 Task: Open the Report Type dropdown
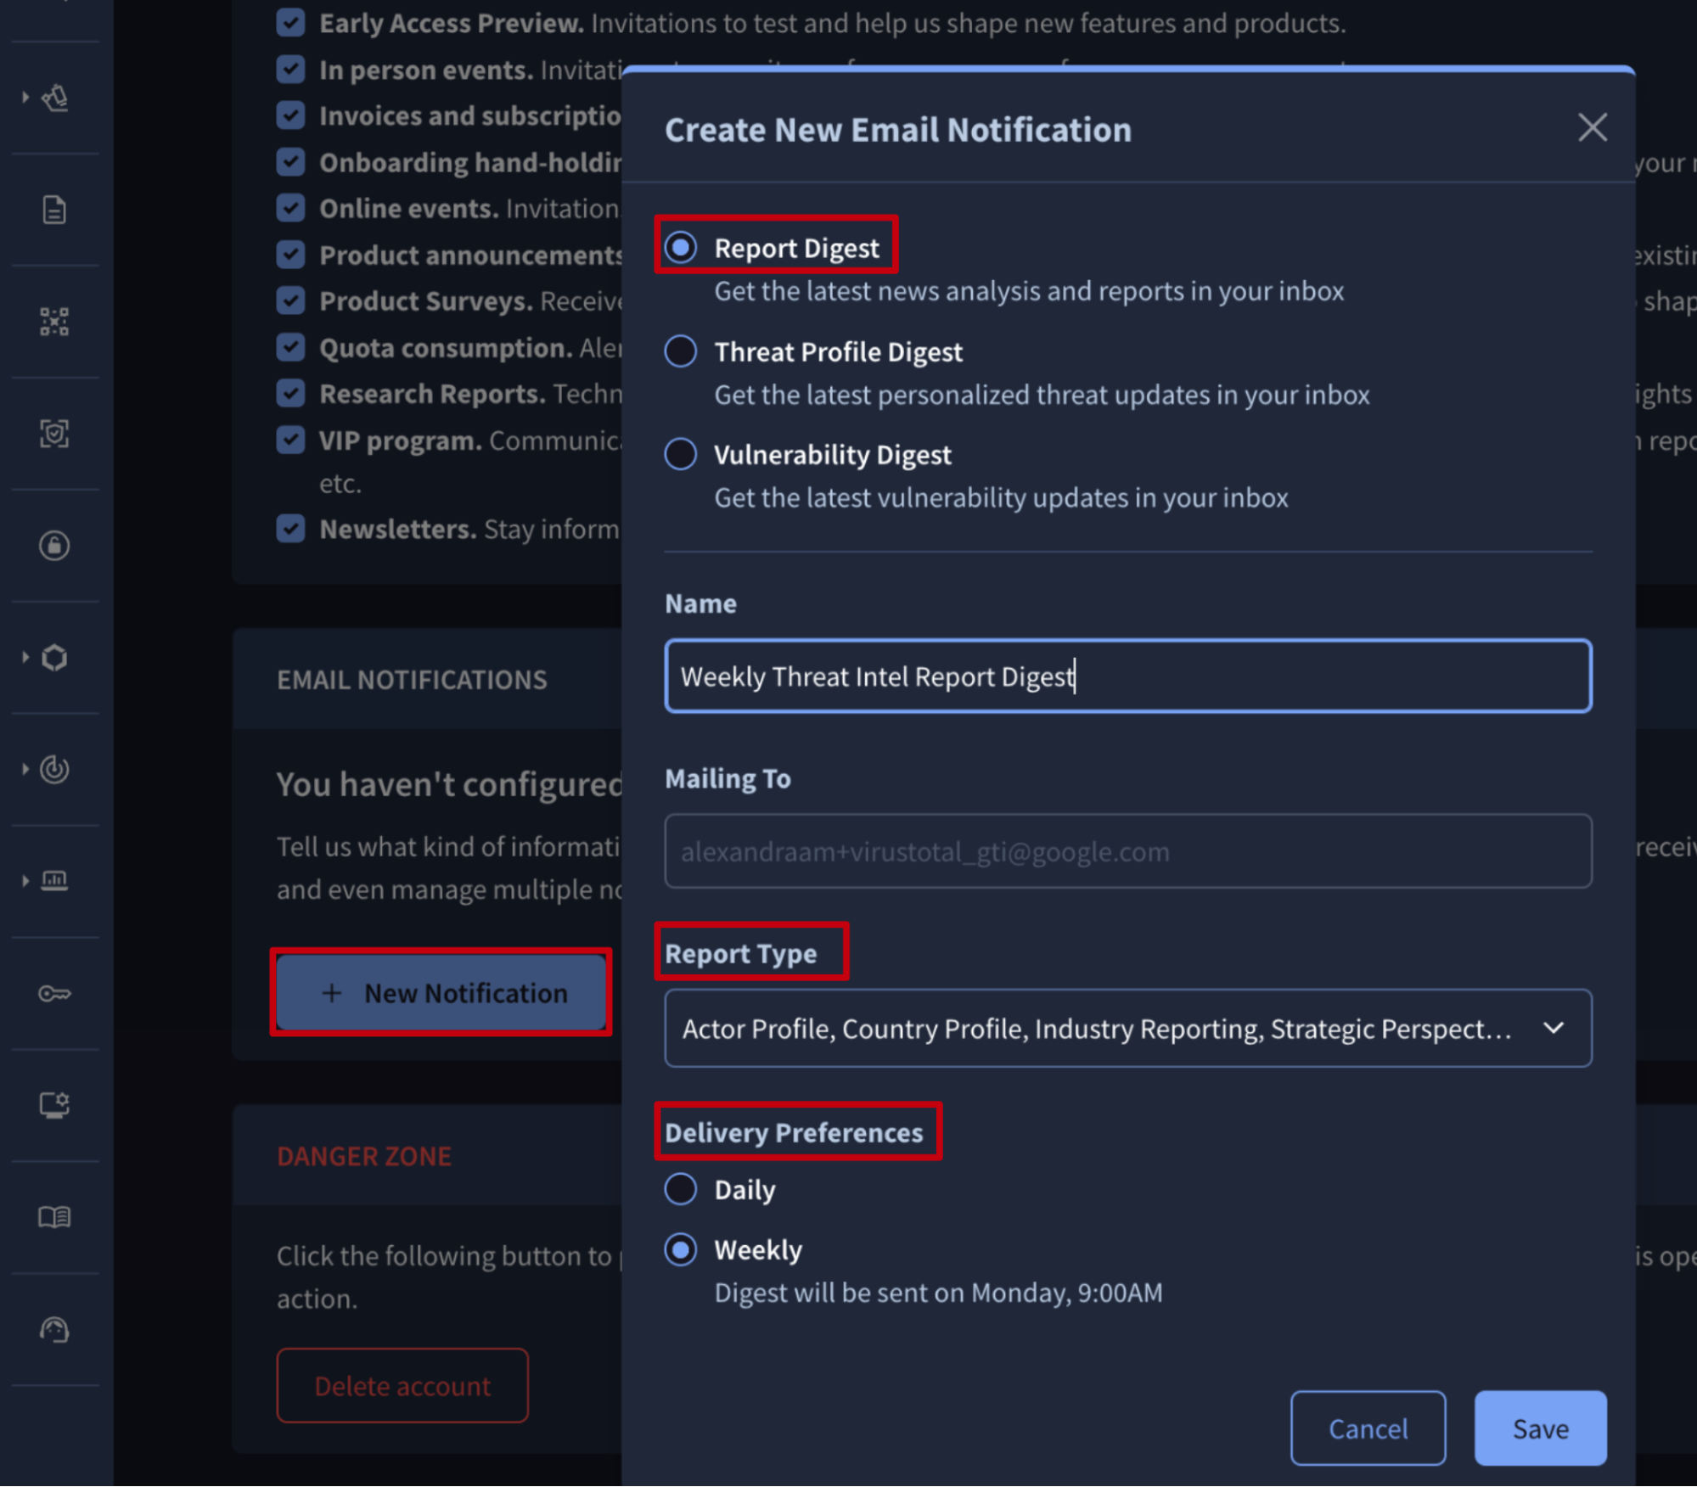(x=1127, y=1029)
